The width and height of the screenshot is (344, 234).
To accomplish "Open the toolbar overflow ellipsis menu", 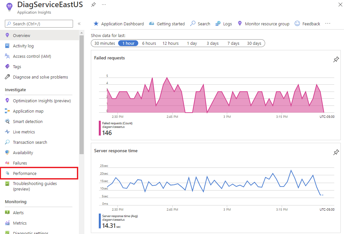I will click(327, 24).
